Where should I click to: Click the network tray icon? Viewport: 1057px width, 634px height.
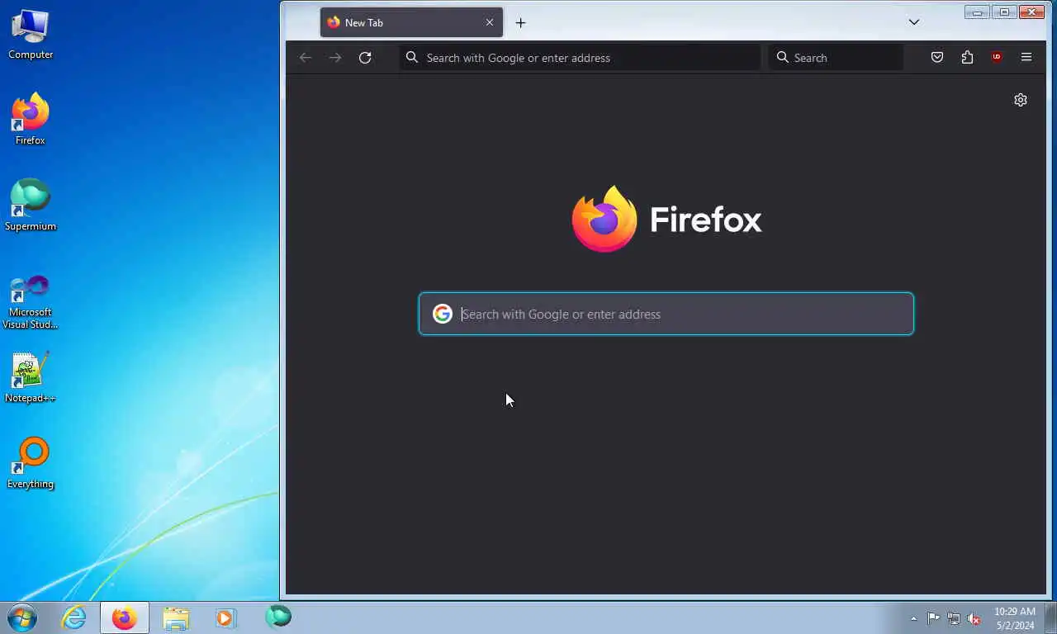pyautogui.click(x=954, y=617)
